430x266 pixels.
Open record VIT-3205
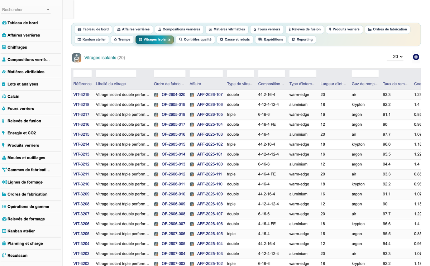click(81, 234)
